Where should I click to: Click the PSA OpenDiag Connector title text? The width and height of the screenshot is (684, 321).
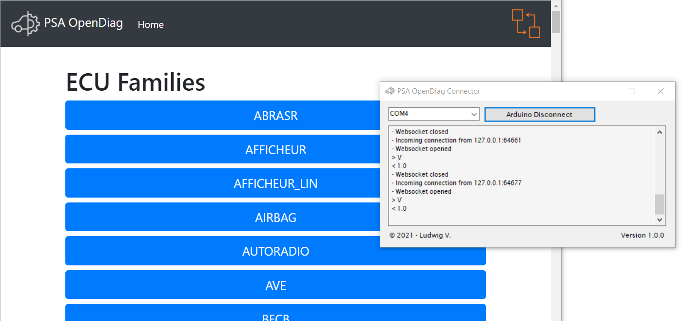click(439, 91)
